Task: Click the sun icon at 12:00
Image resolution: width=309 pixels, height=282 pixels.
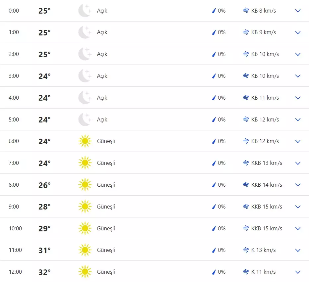Action: (x=85, y=272)
